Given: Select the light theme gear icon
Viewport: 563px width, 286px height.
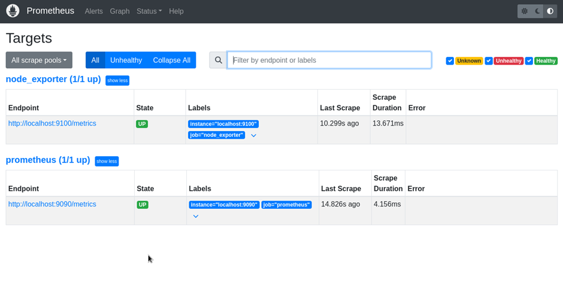Looking at the screenshot, I should (x=524, y=11).
